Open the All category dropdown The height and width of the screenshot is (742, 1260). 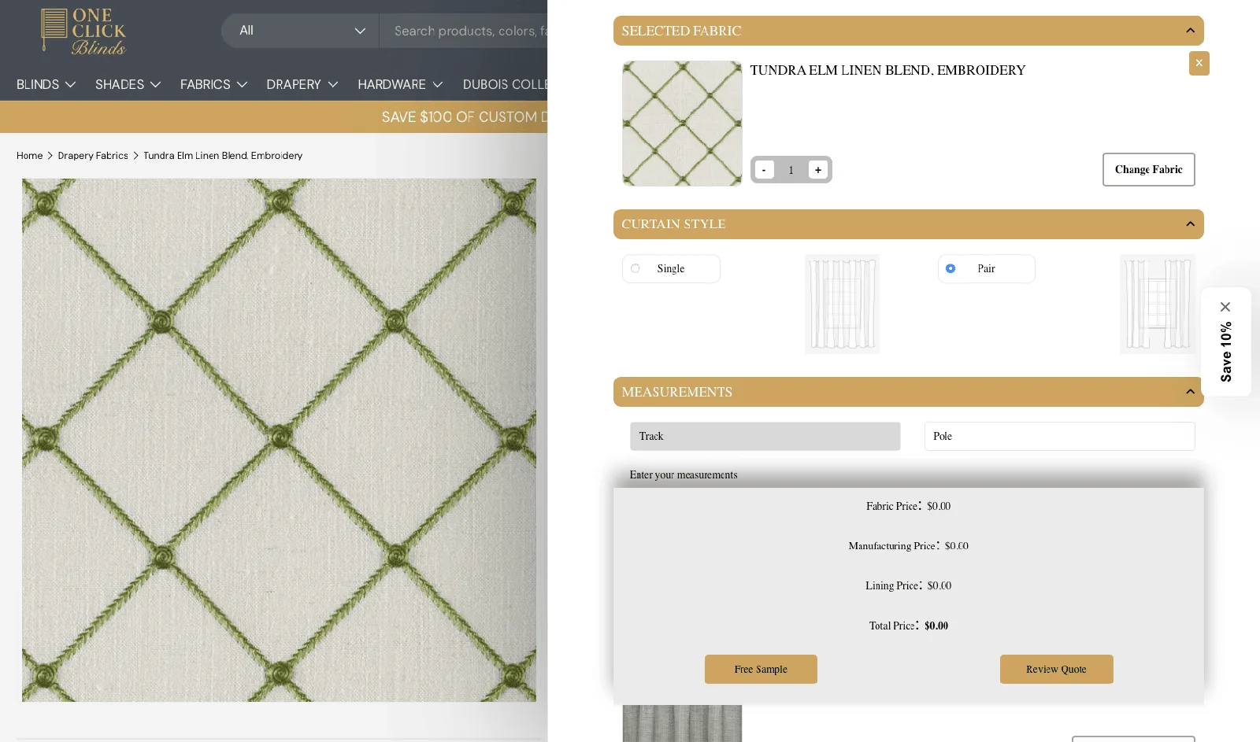(x=301, y=31)
